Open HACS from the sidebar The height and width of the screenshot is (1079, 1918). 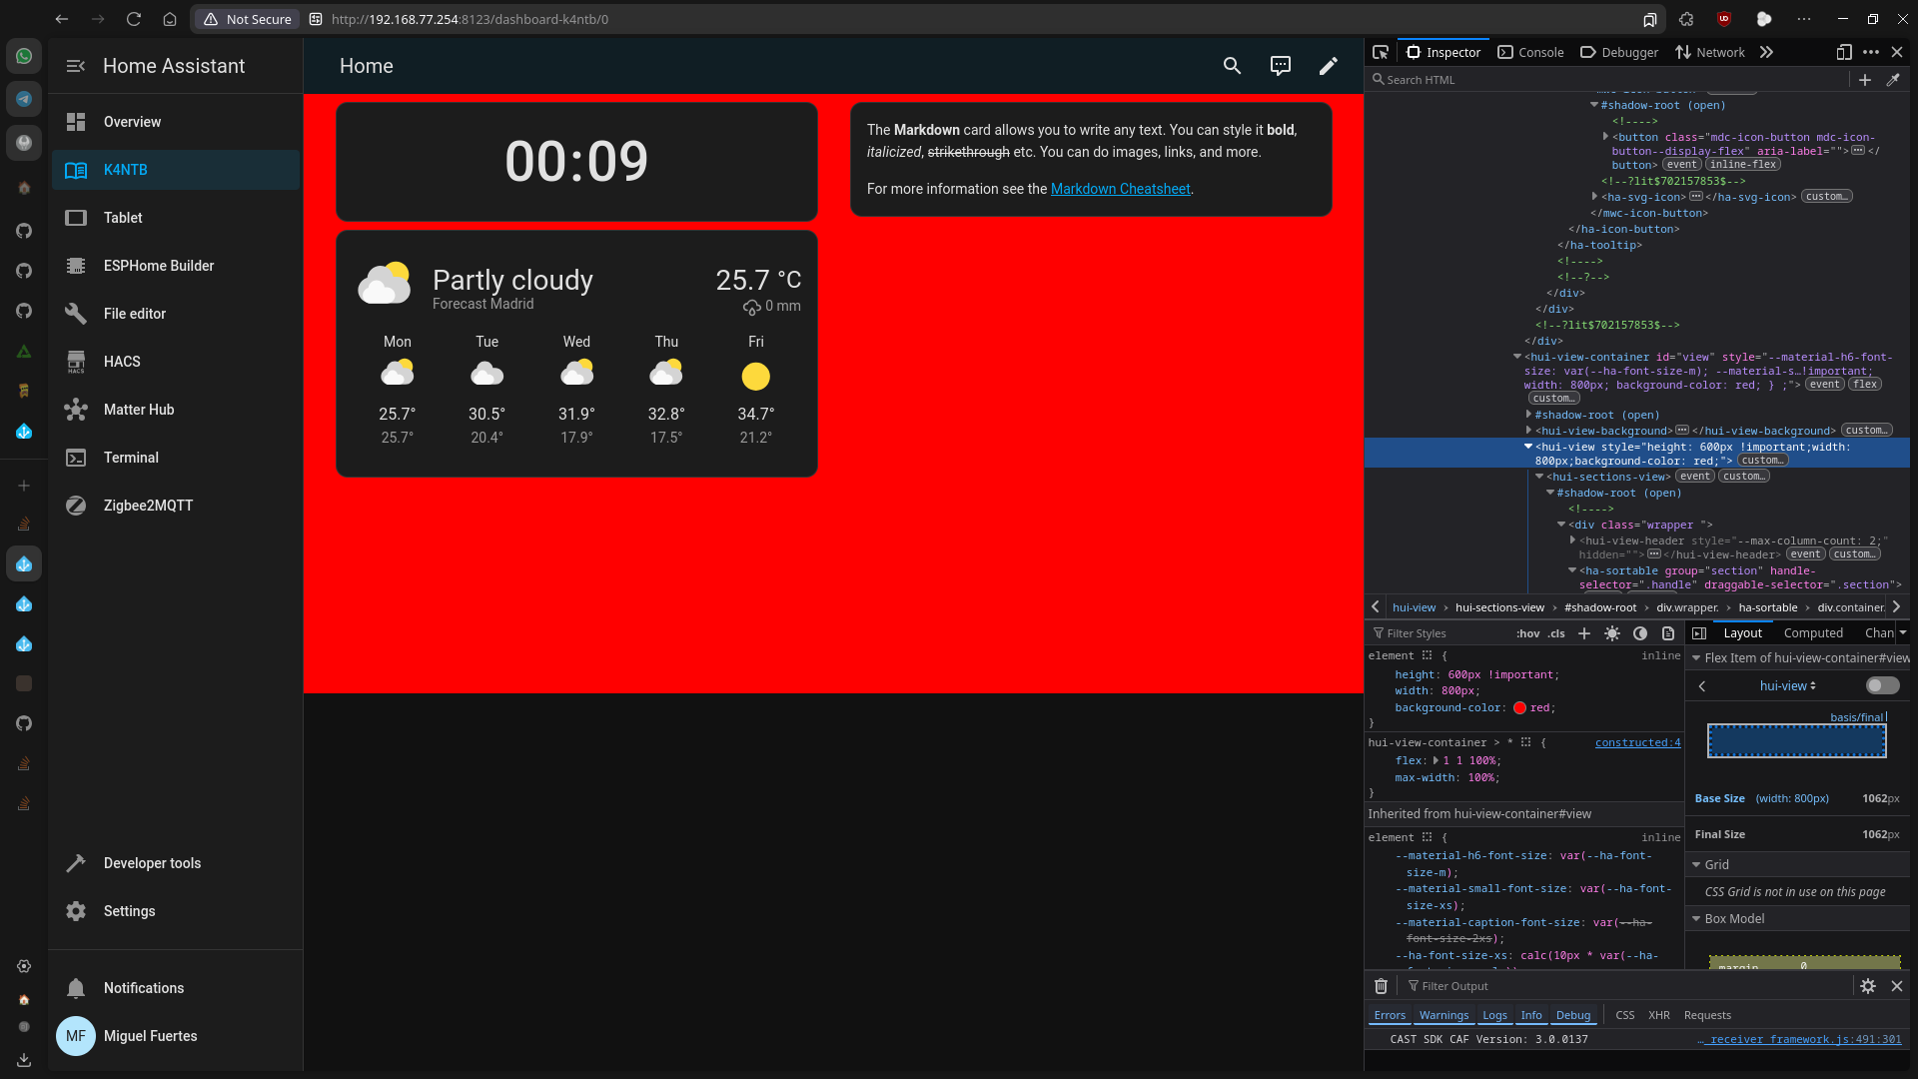point(121,362)
